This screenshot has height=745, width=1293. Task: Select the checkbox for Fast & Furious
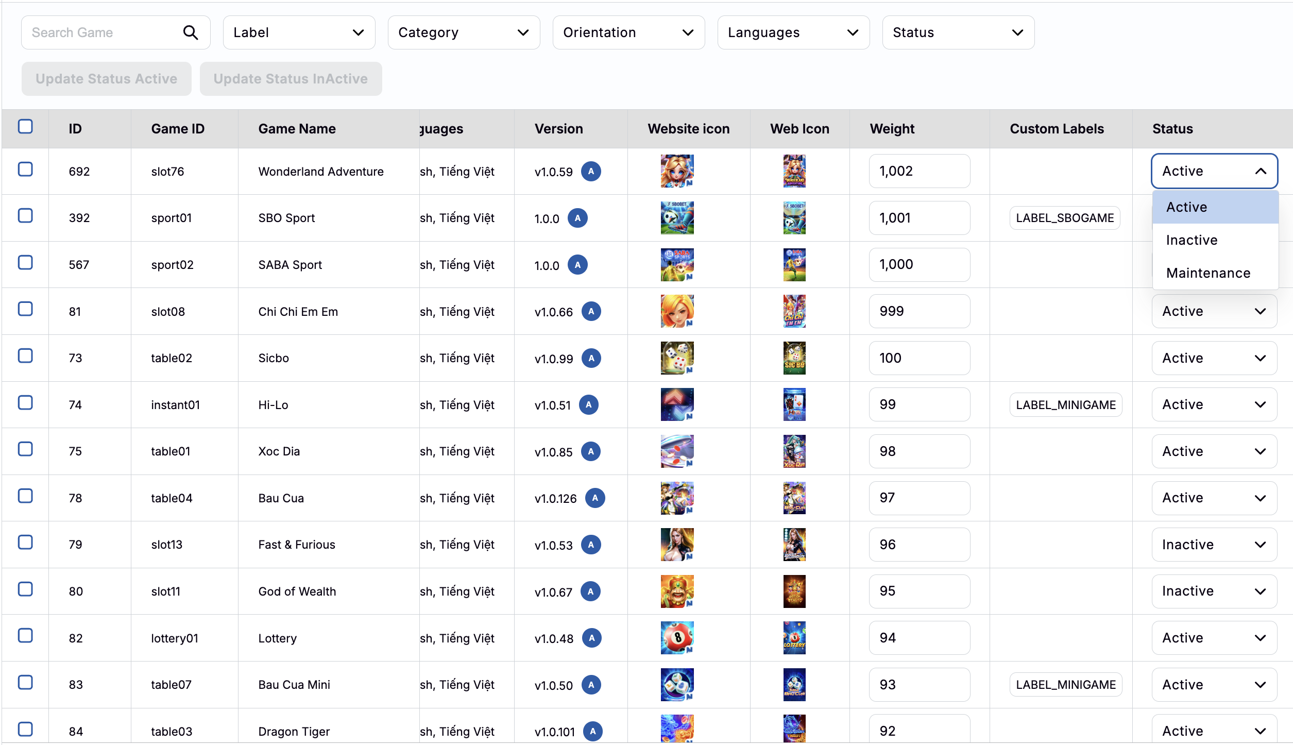tap(25, 543)
